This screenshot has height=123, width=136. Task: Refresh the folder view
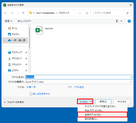[x=87, y=13]
